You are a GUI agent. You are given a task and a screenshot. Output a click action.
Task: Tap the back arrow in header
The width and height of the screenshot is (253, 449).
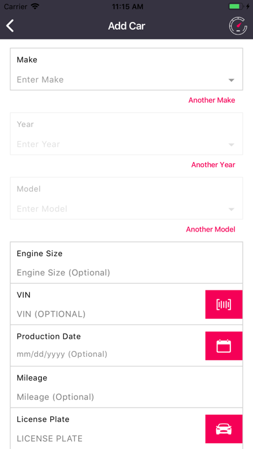pyautogui.click(x=10, y=26)
